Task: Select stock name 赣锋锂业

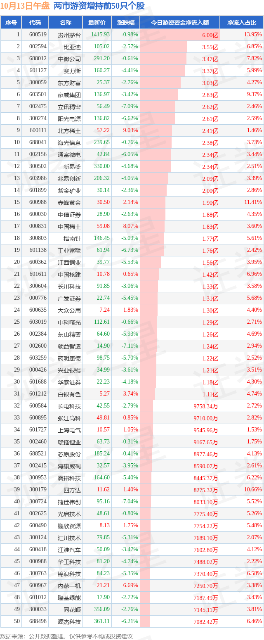Action: 69,442
